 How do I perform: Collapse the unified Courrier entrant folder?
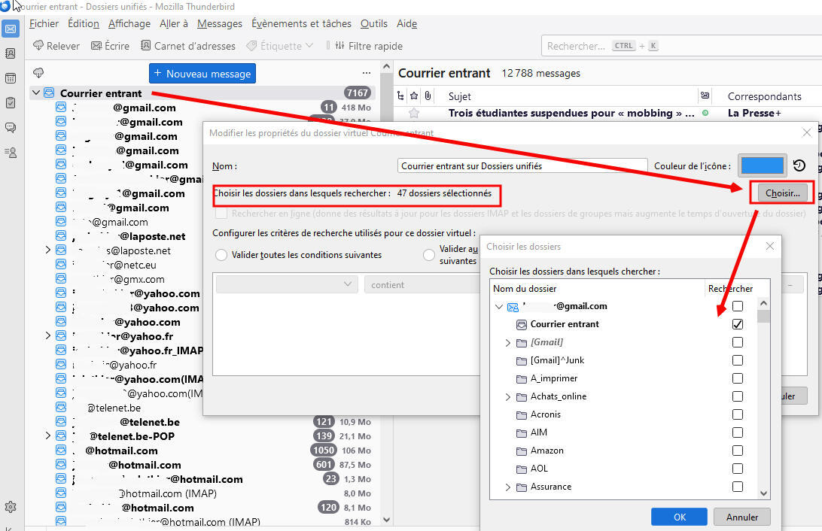coord(35,93)
